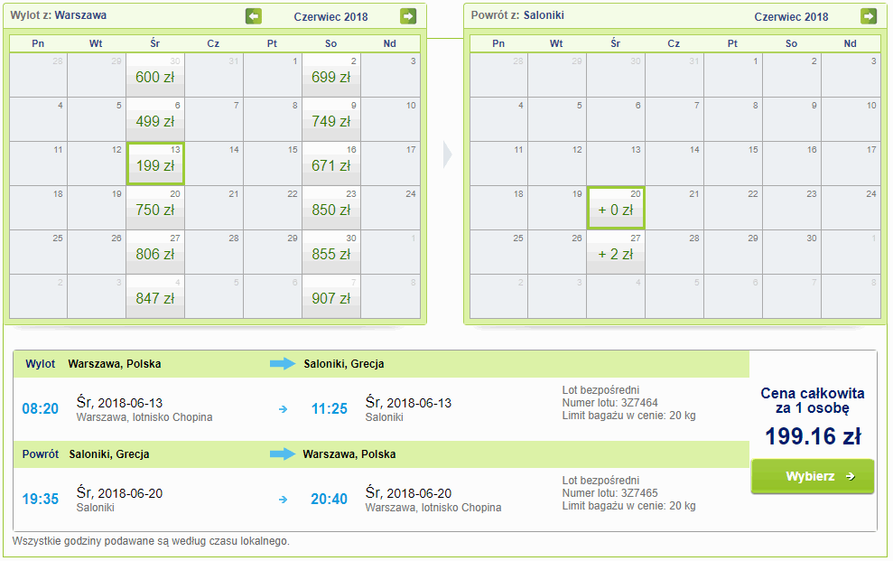The image size is (893, 561).
Task: Click the blue arrow in the Wylot route header
Action: (x=283, y=364)
